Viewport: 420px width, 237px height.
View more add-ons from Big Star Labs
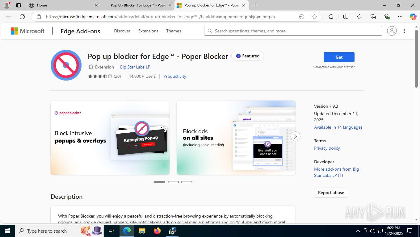(336, 172)
